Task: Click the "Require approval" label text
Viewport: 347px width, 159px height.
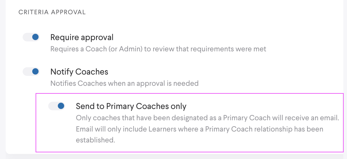Action: [82, 37]
